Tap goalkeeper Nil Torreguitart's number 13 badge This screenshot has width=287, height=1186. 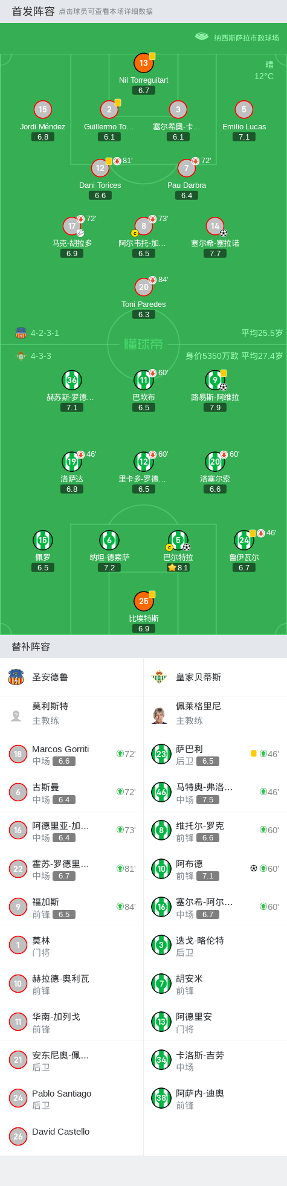(144, 63)
